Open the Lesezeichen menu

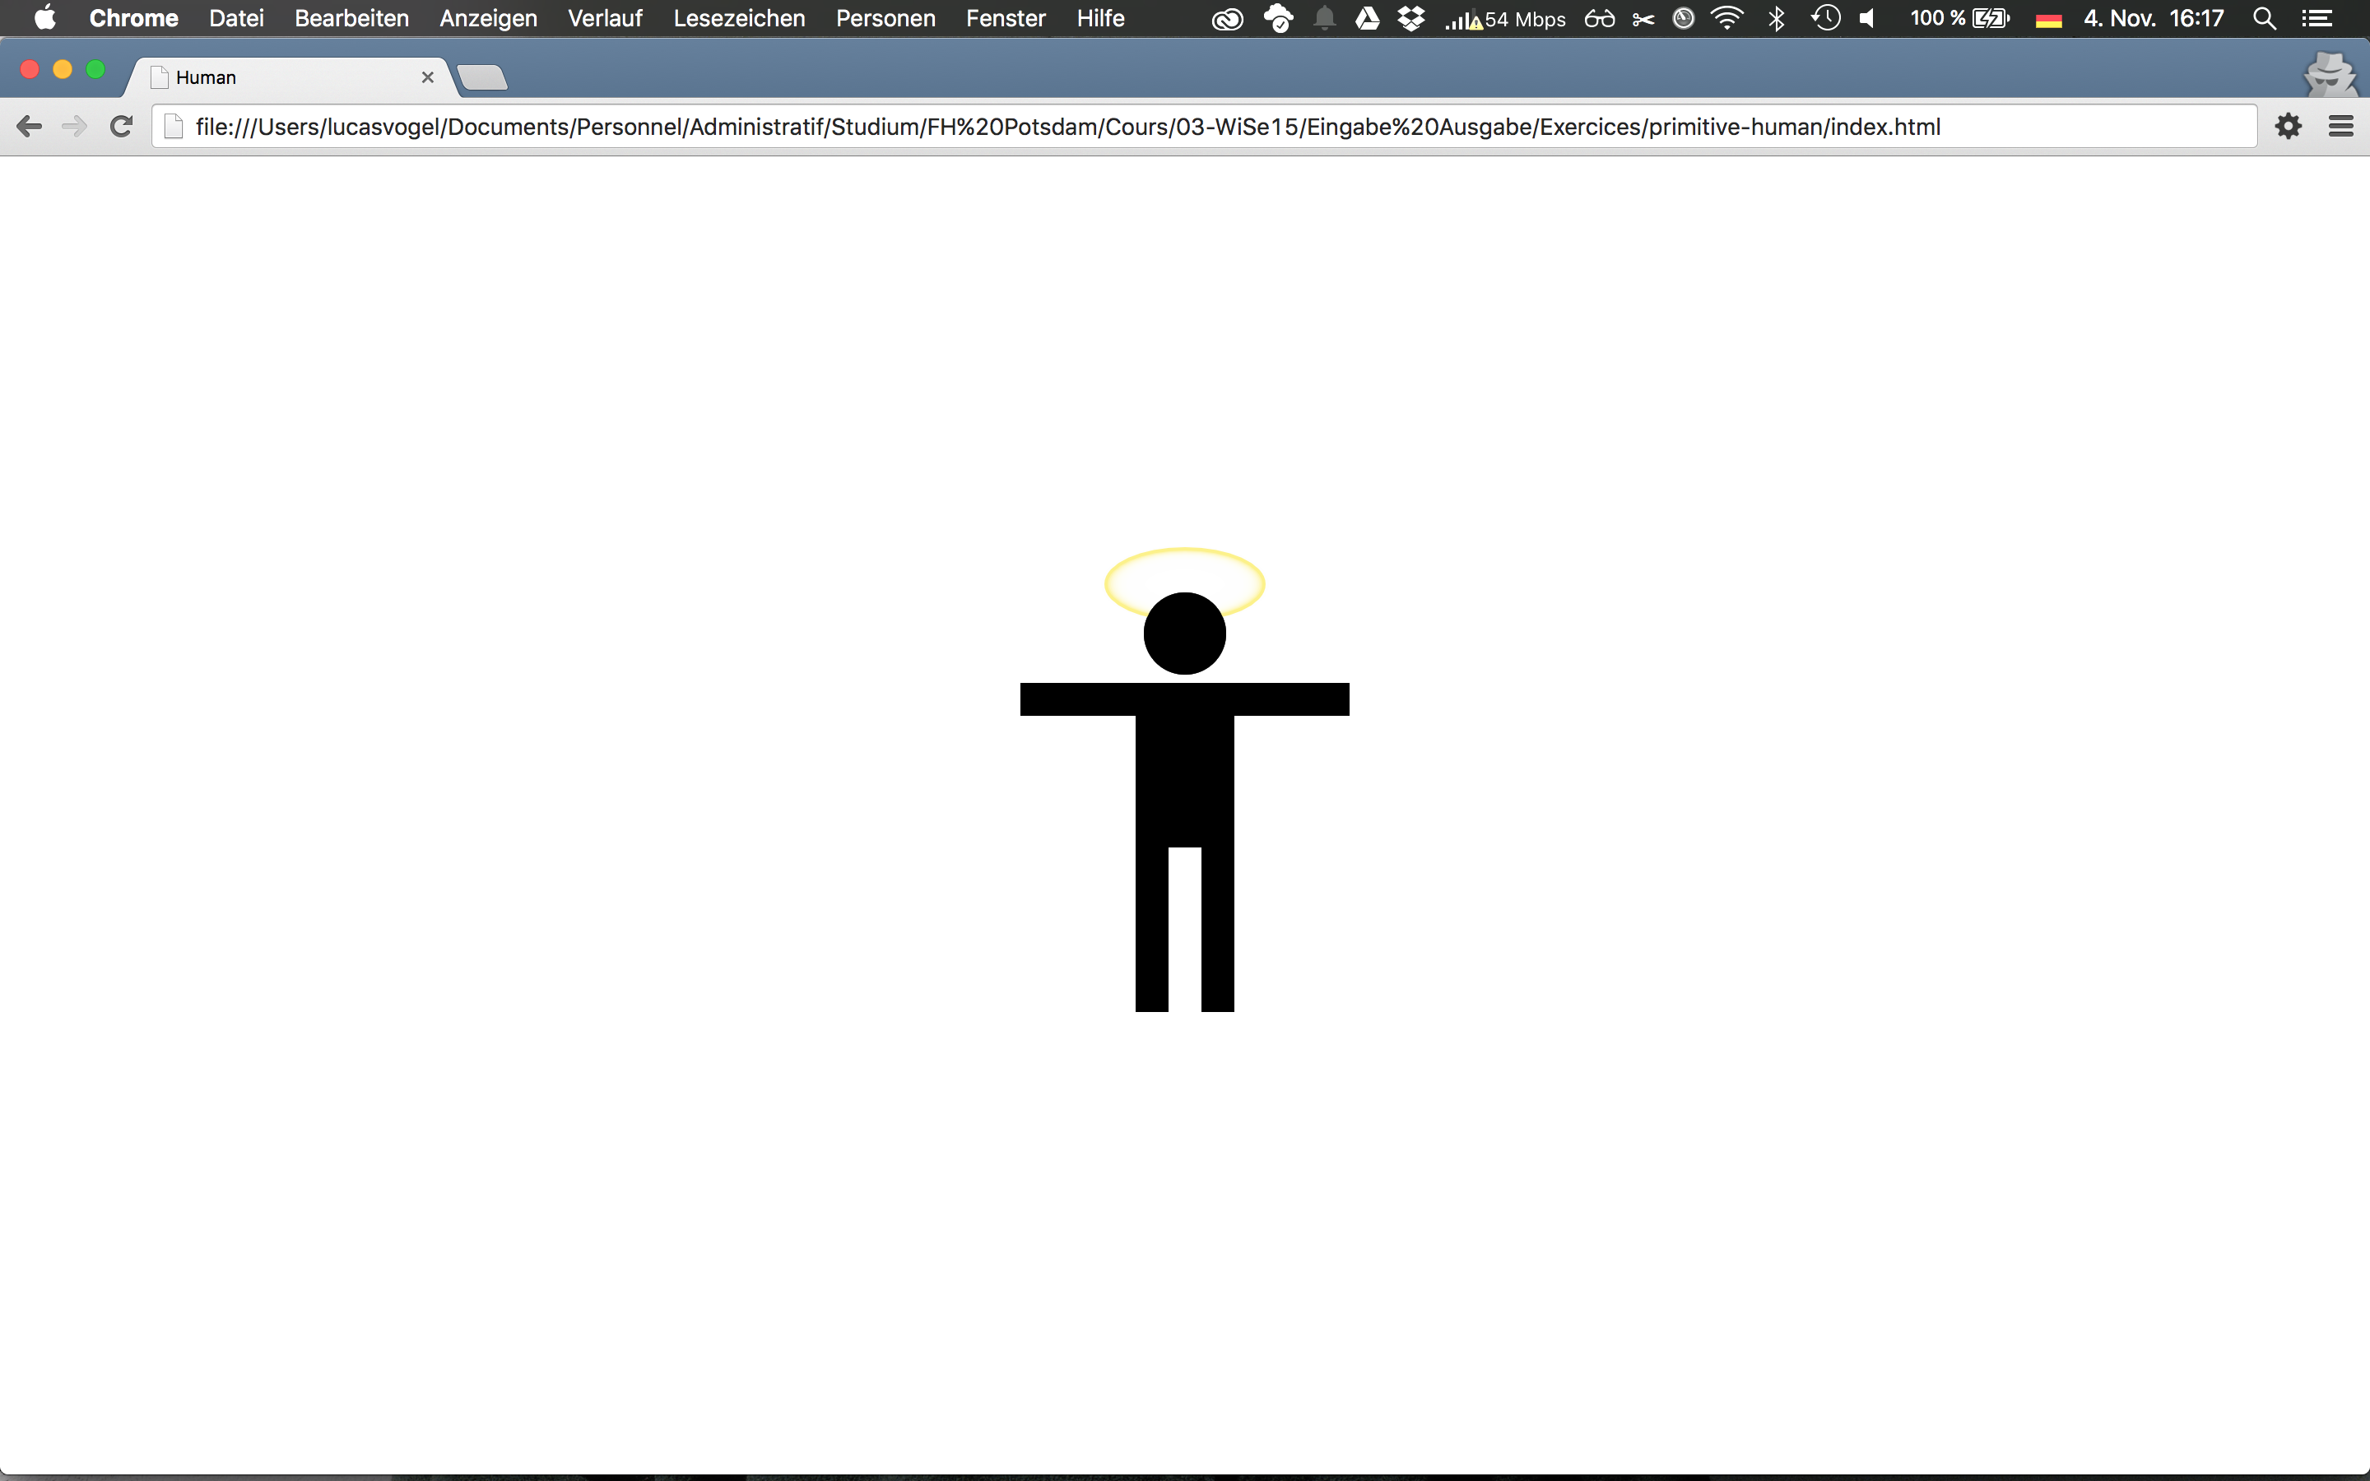(738, 19)
